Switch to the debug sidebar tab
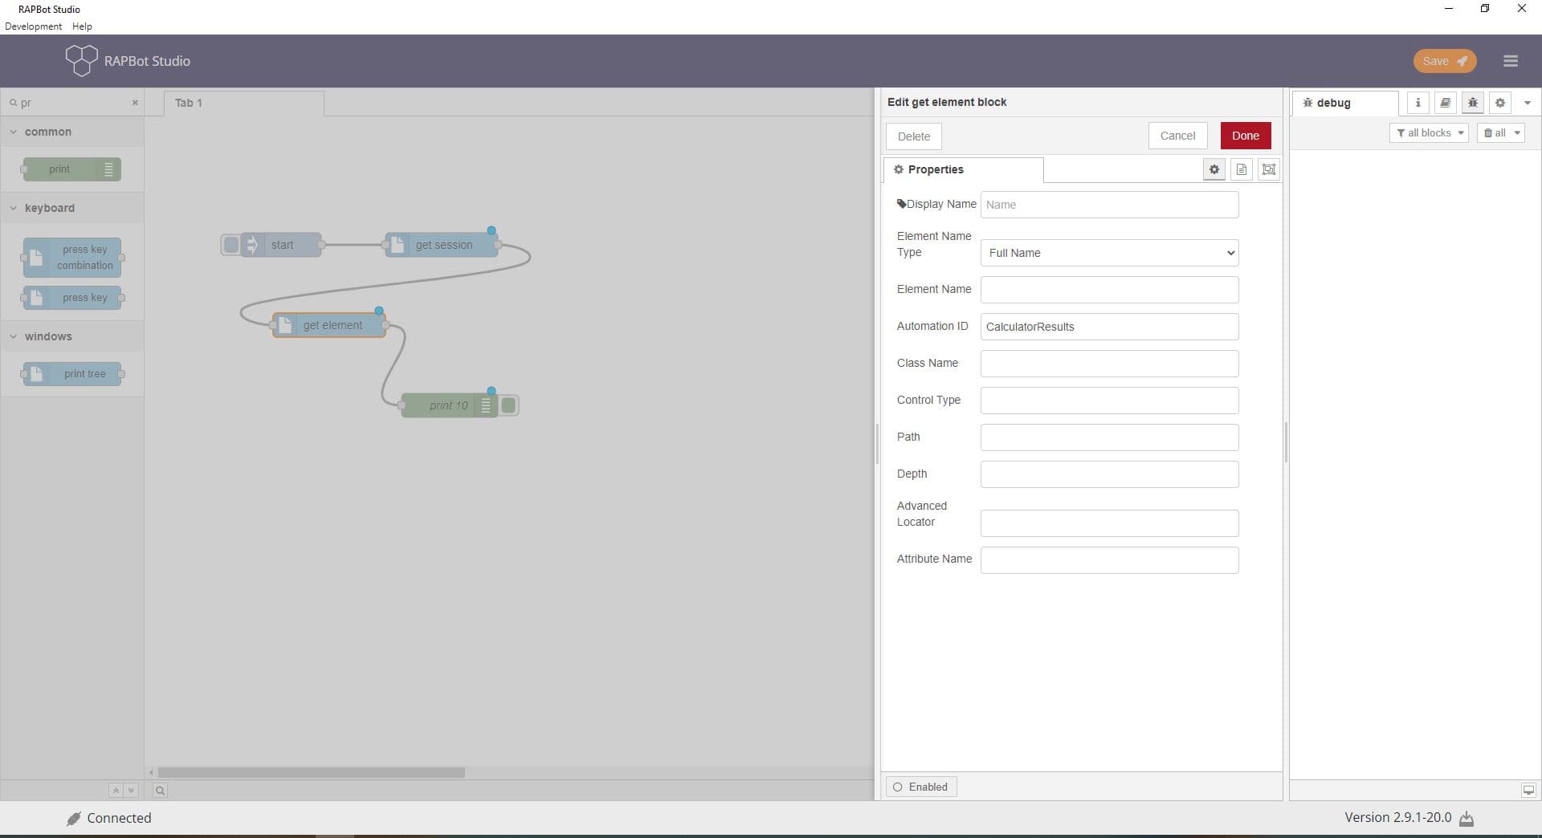 tap(1345, 103)
